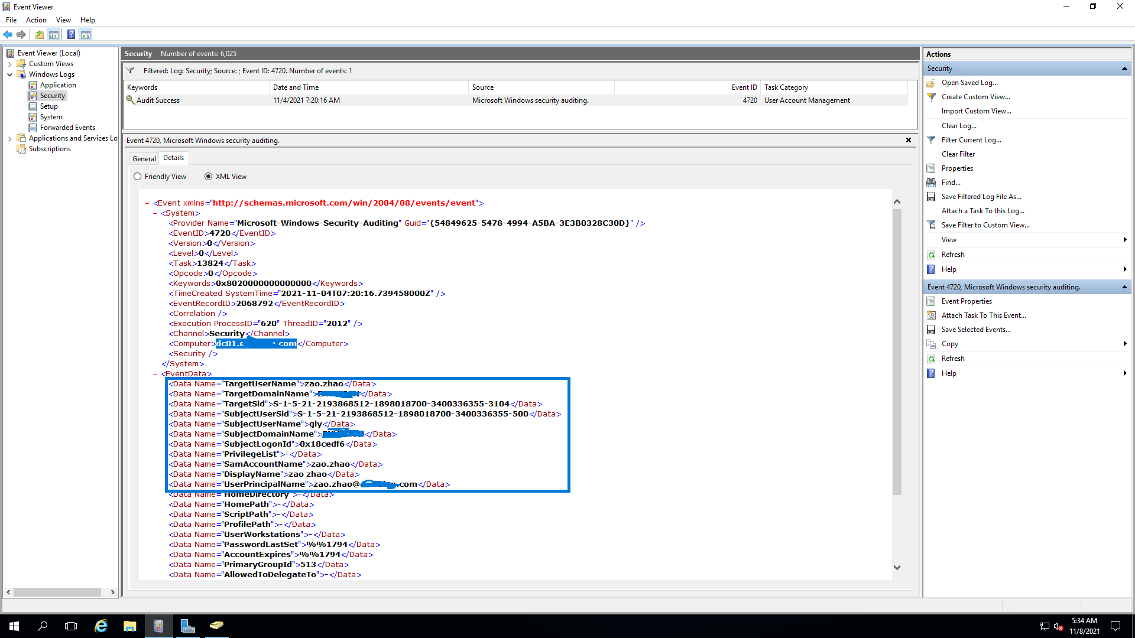Collapse the Security actions section

pos(1124,69)
